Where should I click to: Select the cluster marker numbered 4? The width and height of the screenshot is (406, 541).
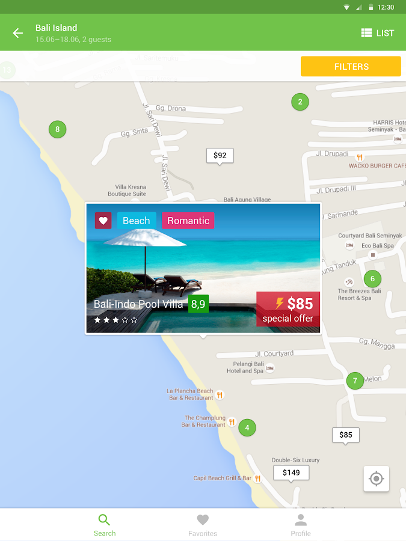click(247, 427)
